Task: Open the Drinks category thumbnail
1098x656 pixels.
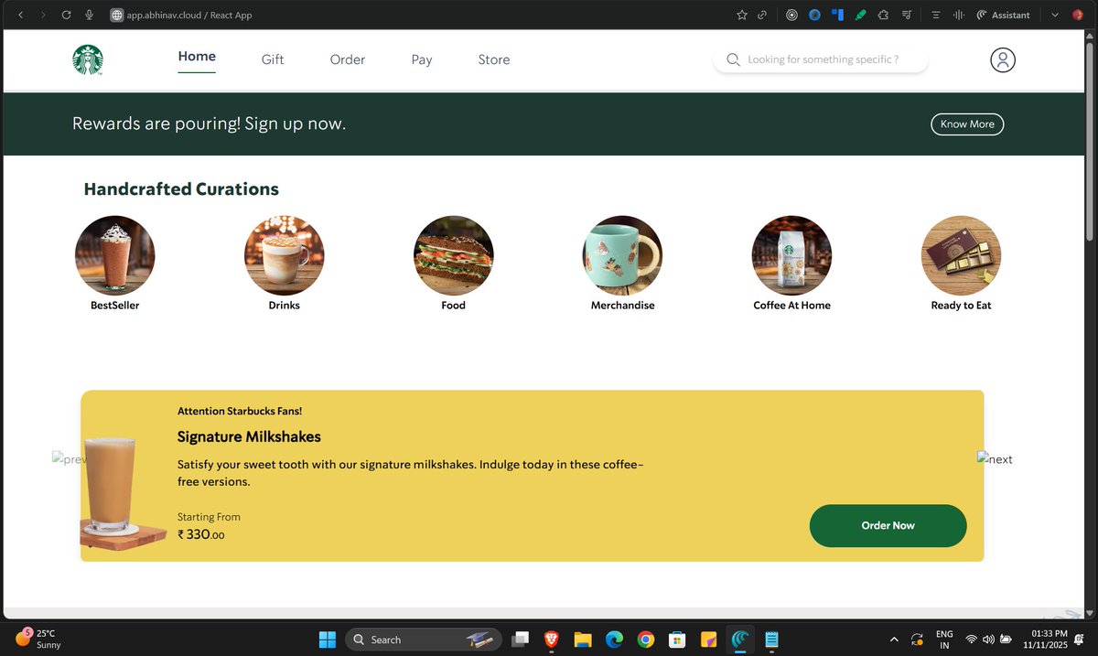Action: [x=285, y=255]
